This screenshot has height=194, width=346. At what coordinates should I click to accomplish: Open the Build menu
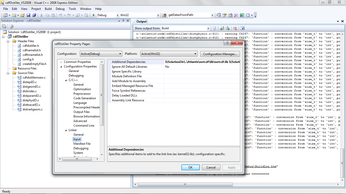[48, 9]
